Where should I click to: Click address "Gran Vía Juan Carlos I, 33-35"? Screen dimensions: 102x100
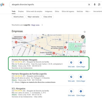[42, 64]
